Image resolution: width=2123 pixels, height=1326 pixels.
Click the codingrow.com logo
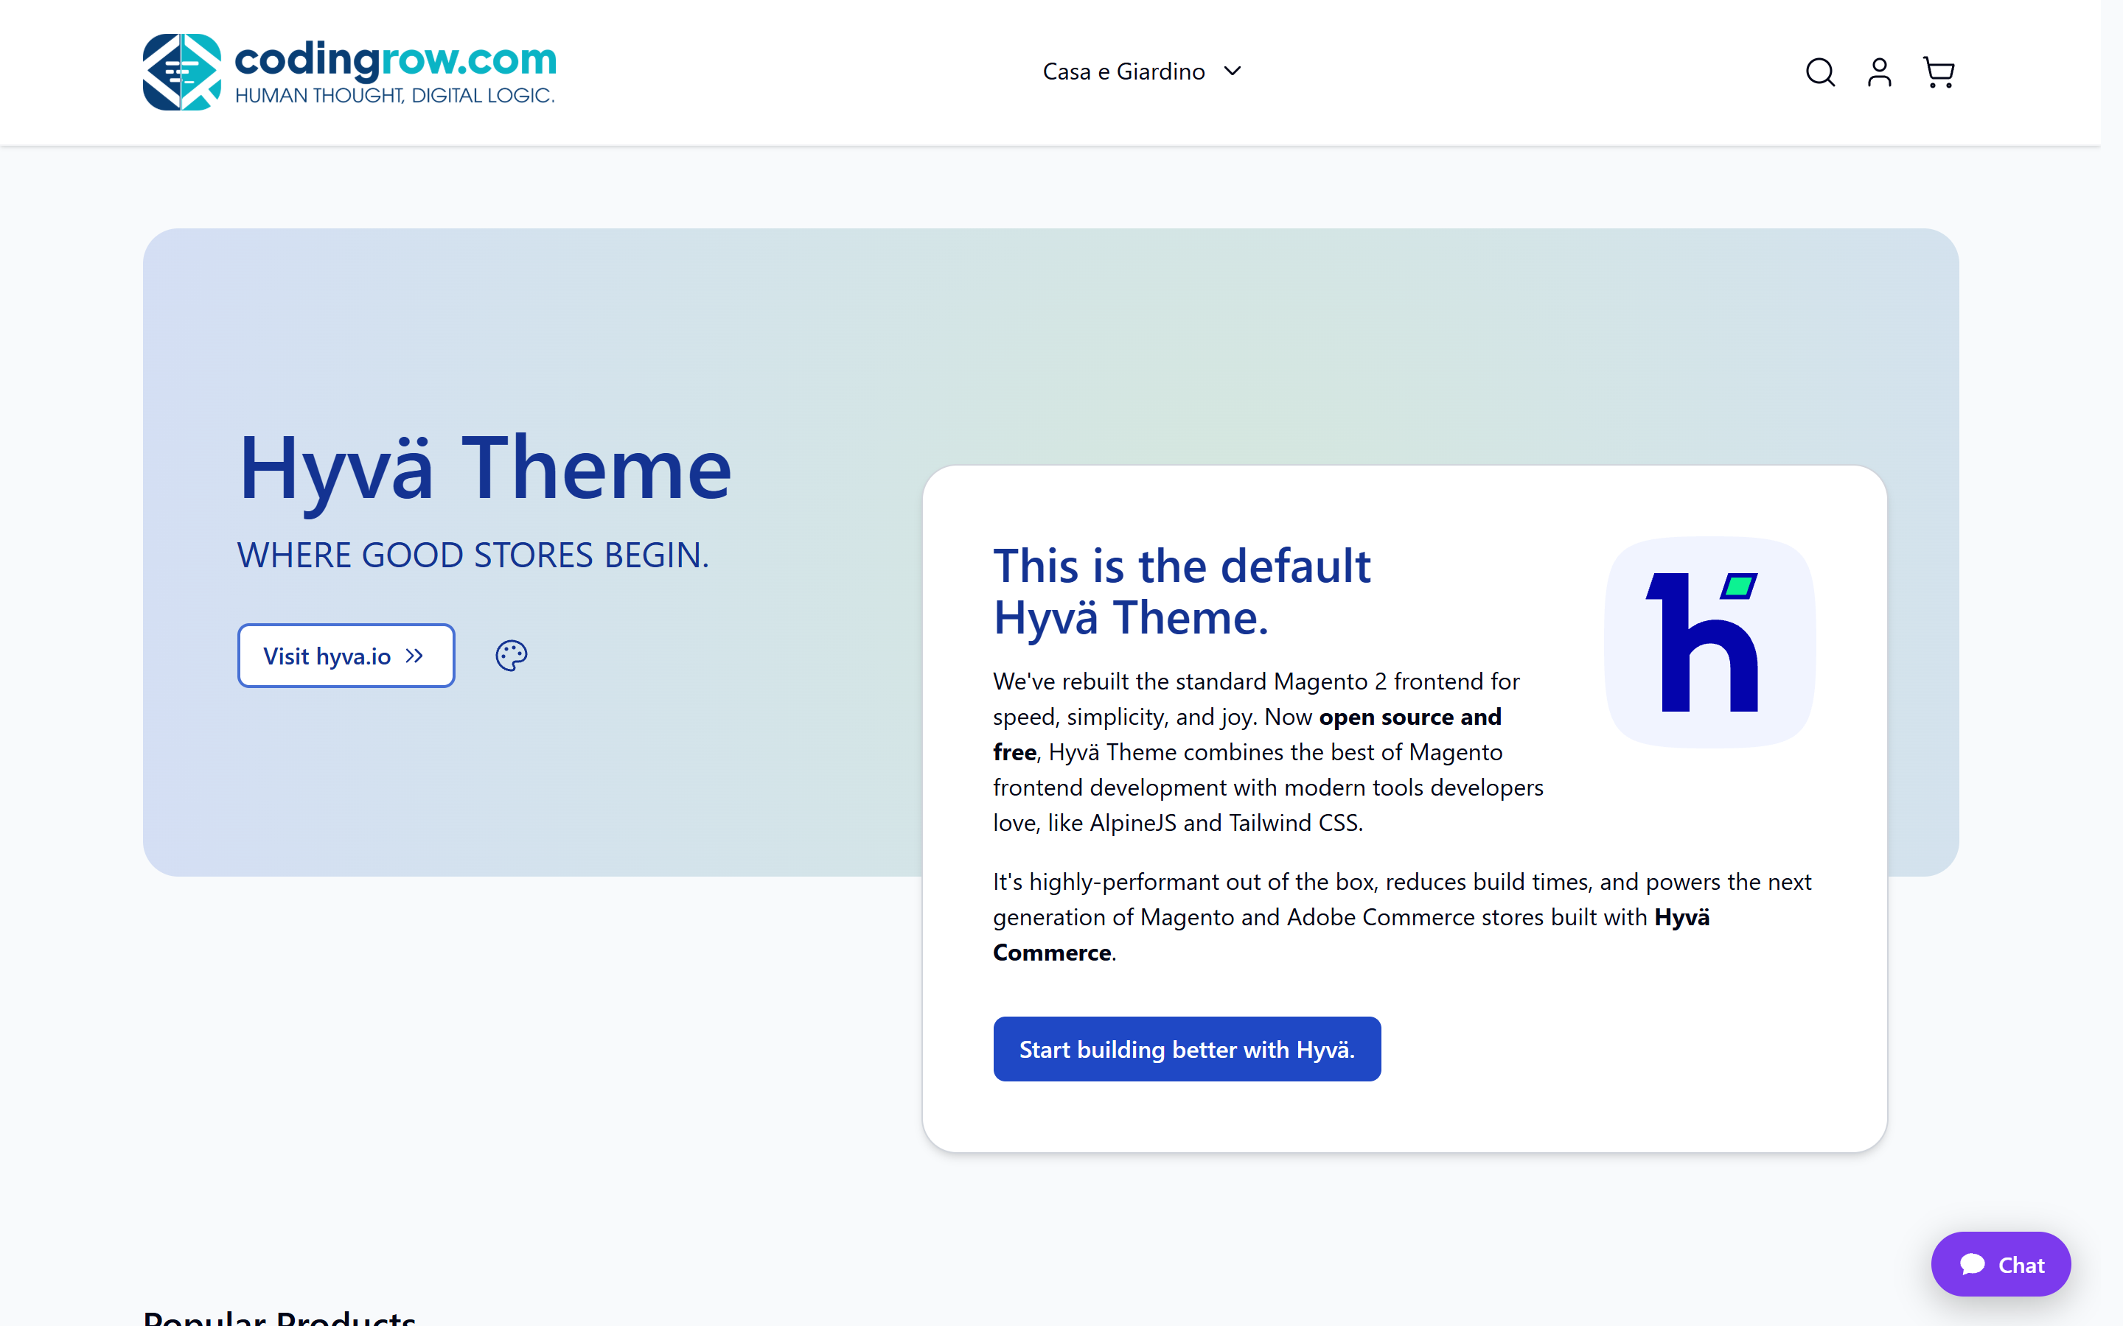(x=349, y=72)
